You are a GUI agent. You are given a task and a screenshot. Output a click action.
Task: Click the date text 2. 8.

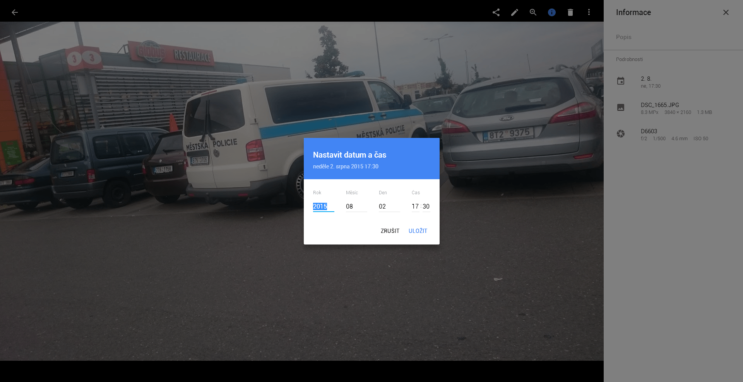646,78
